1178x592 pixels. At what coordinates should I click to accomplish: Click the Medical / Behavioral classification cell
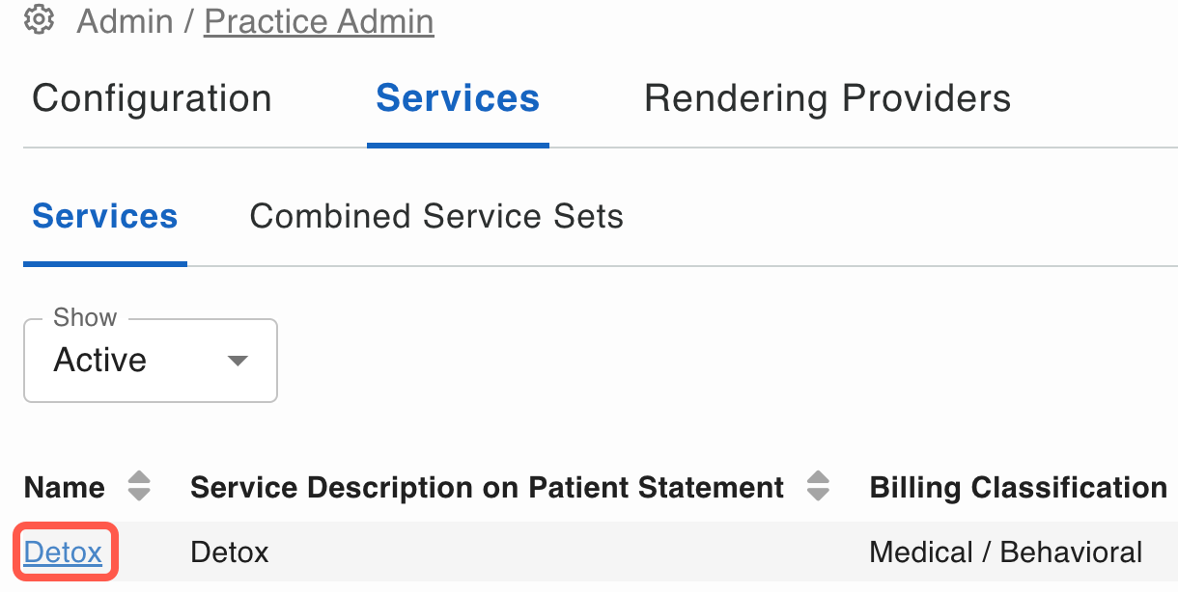(x=1006, y=552)
